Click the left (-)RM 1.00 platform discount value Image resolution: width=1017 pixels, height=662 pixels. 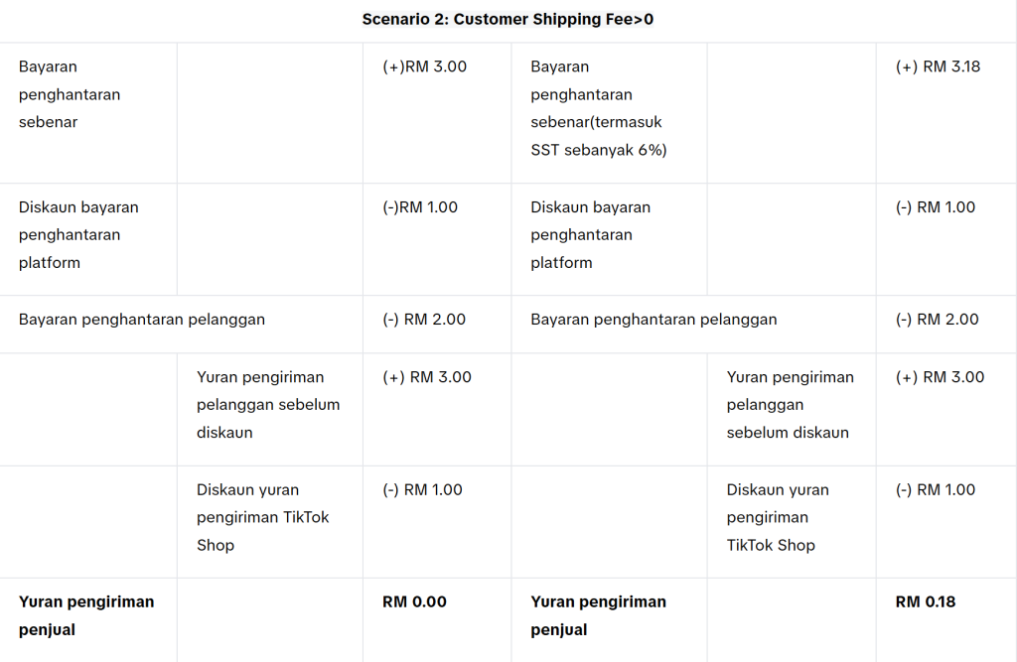420,207
